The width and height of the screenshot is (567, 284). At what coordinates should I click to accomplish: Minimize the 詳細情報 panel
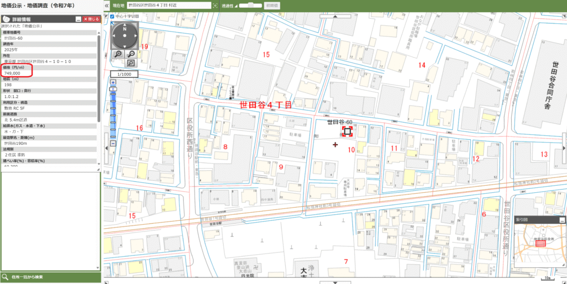[x=78, y=19]
